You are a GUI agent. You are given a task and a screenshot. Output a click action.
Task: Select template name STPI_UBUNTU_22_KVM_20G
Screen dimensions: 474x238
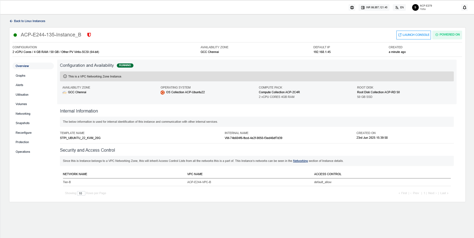point(80,138)
